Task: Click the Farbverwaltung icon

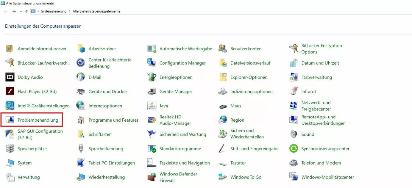Action: coord(294,77)
